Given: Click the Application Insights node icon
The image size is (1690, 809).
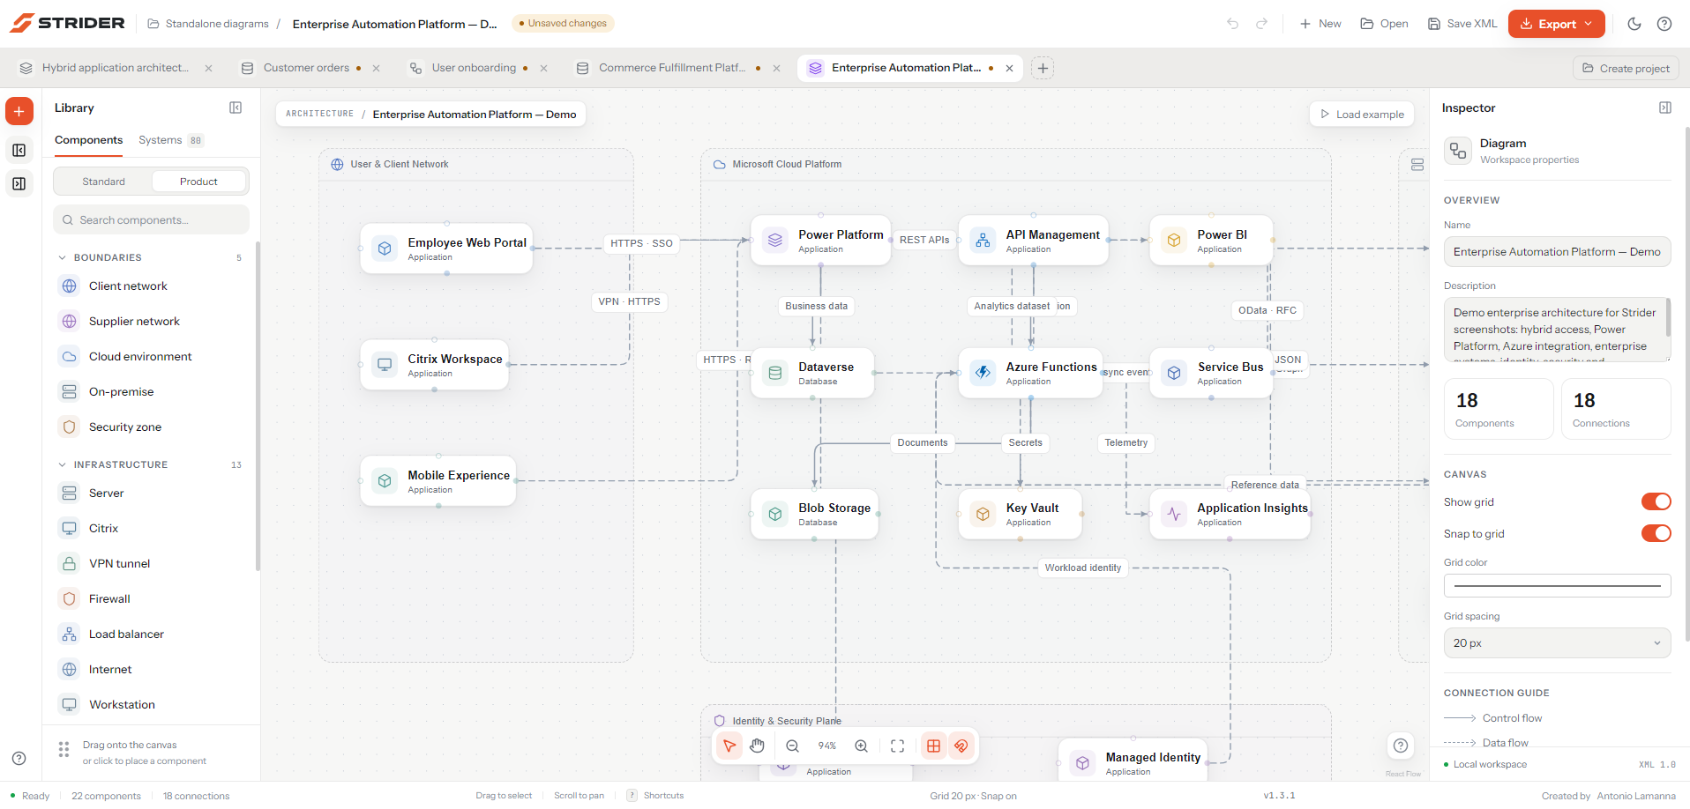Looking at the screenshot, I should pos(1174,514).
